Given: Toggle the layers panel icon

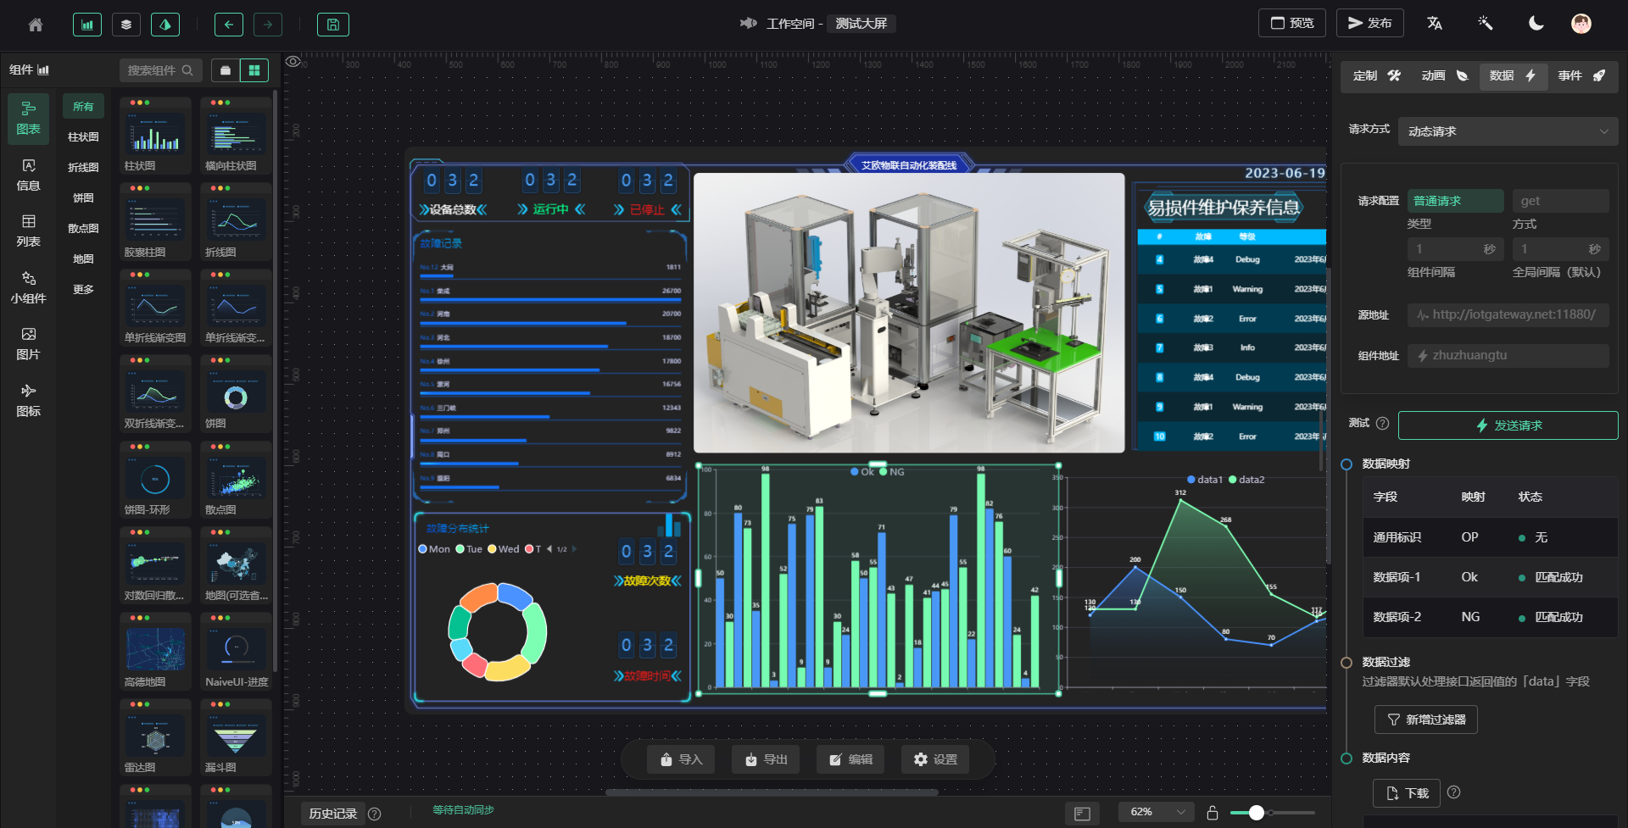Looking at the screenshot, I should tap(126, 25).
